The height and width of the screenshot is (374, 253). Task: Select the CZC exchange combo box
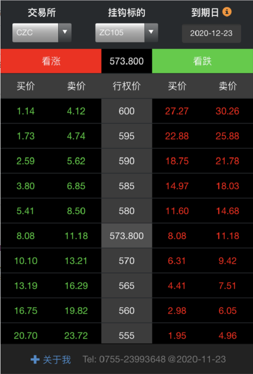tap(42, 33)
